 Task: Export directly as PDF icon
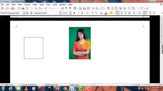click(x=19, y=8)
